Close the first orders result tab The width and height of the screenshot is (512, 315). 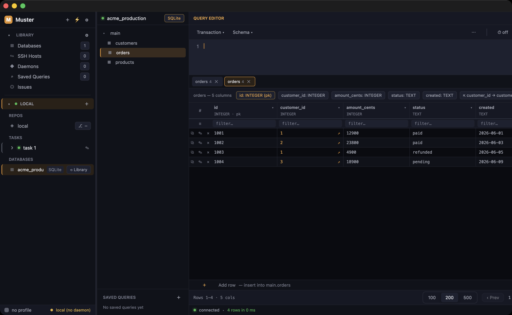click(x=217, y=82)
